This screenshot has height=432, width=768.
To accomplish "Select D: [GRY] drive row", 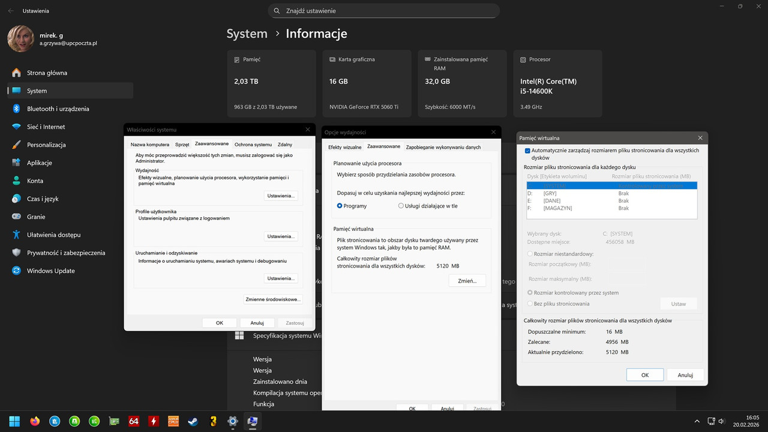I will tap(611, 194).
